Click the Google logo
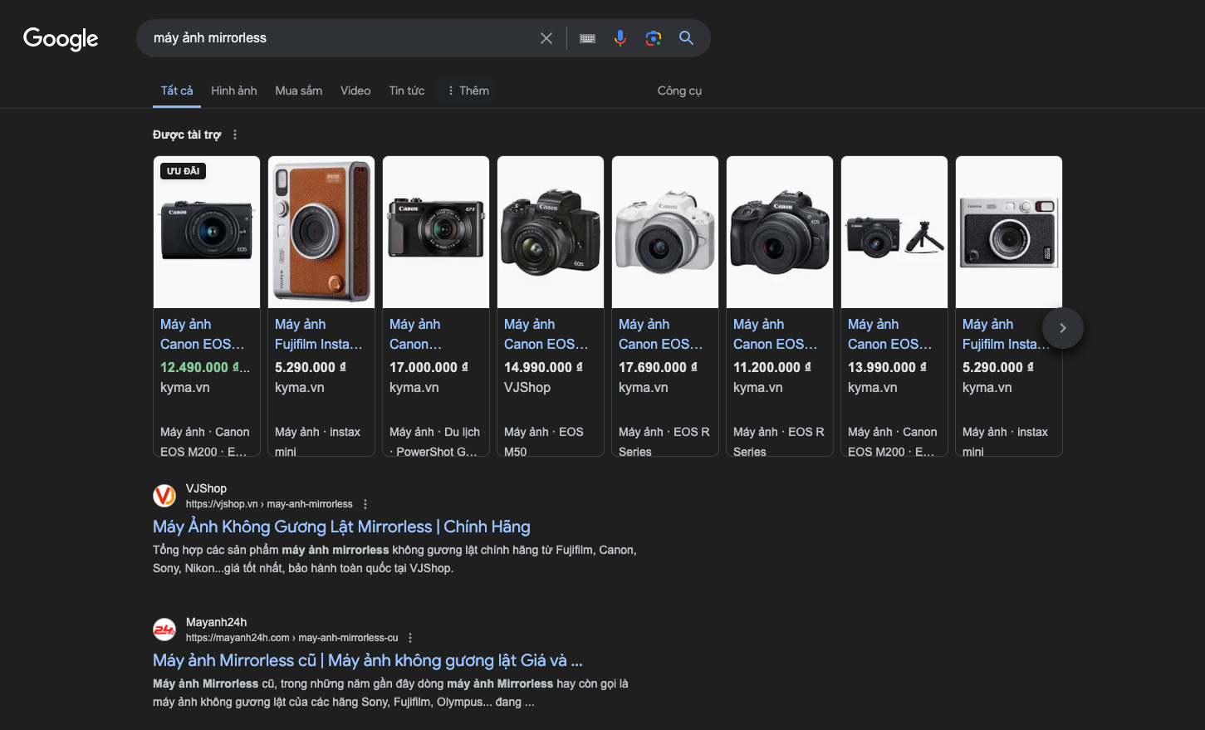The height and width of the screenshot is (730, 1205). 61,38
